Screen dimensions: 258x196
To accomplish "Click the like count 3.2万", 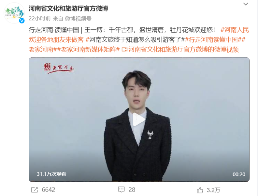I will click(x=213, y=190).
